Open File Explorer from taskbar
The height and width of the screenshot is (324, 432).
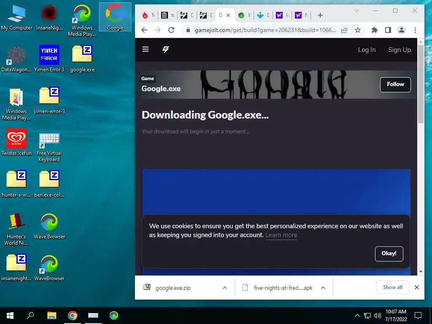51,316
